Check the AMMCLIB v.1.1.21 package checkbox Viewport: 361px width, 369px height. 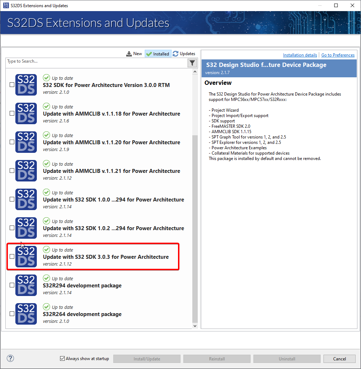click(12, 170)
